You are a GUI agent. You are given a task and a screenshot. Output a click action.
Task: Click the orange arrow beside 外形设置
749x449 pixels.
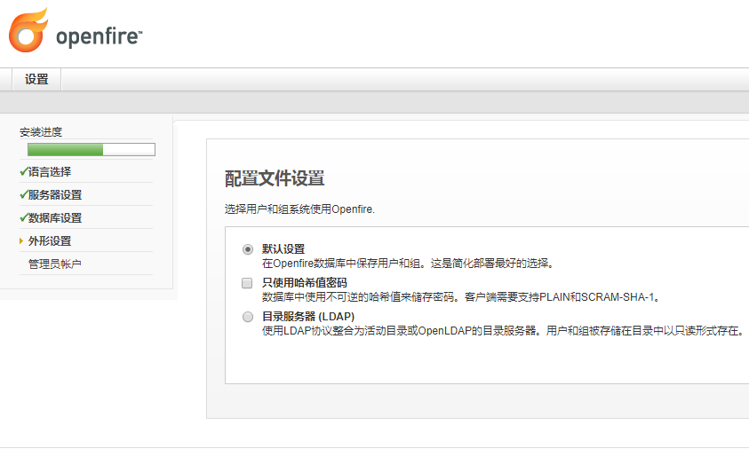21,241
